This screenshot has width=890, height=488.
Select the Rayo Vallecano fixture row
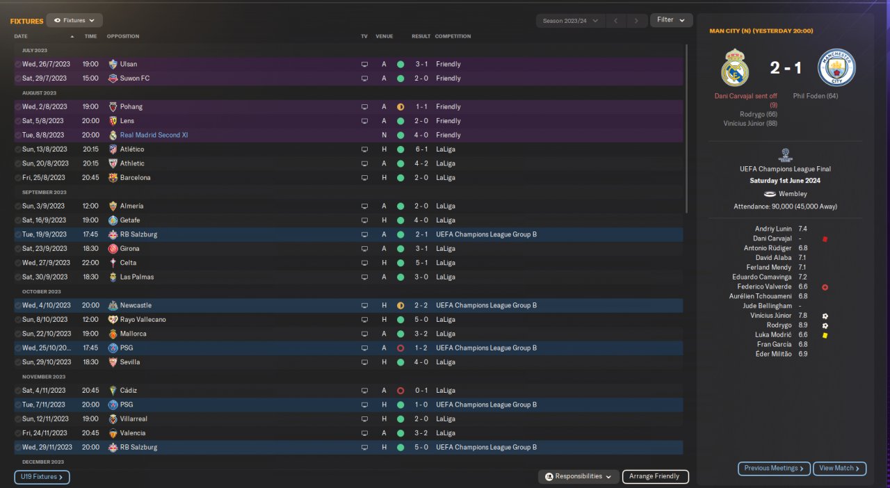[348, 320]
